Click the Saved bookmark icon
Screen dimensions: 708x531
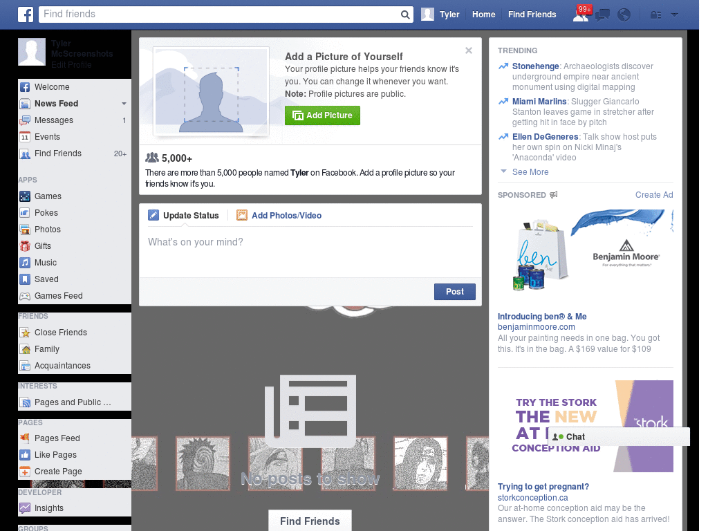pyautogui.click(x=25, y=279)
